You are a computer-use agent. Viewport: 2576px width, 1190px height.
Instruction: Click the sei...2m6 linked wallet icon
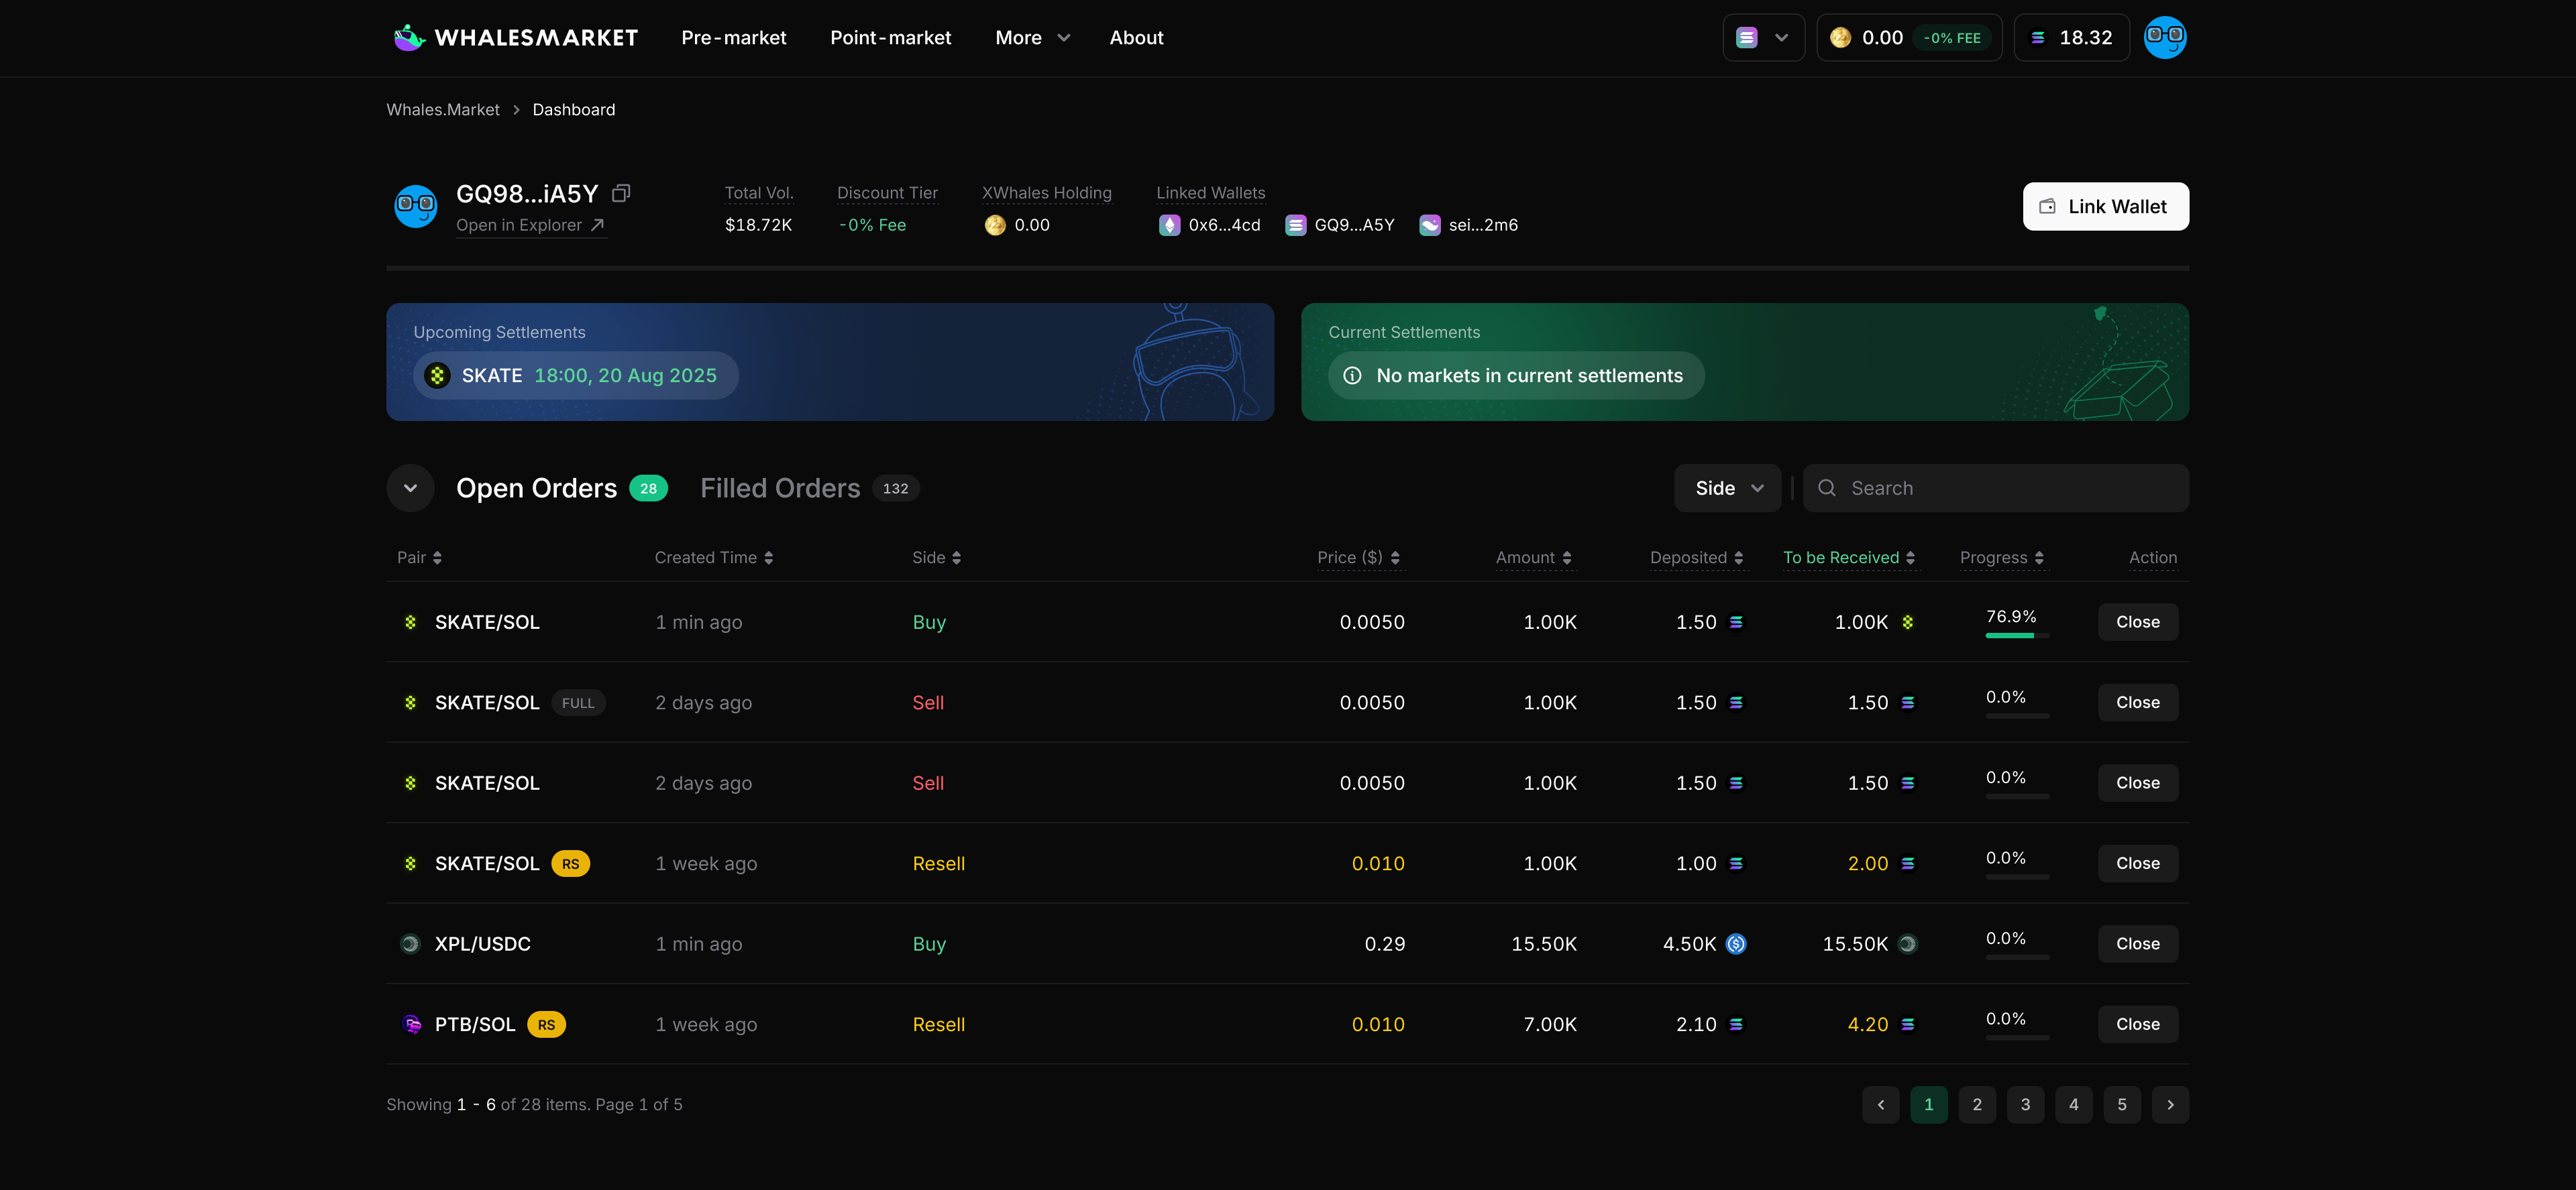point(1430,225)
